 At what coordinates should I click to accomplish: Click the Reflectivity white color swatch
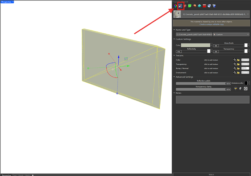[x=209, y=51]
